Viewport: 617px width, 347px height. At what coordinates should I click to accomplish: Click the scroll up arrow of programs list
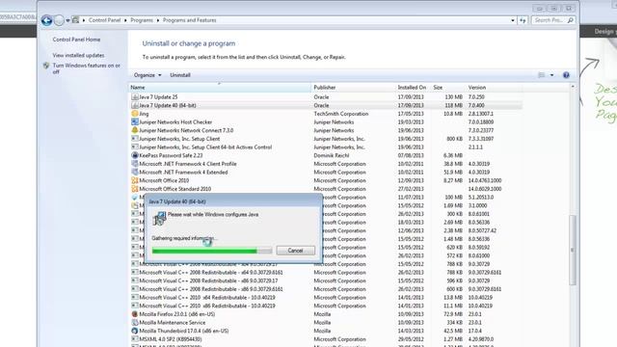point(573,87)
